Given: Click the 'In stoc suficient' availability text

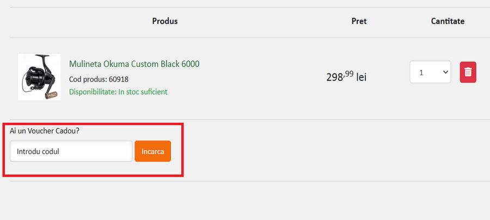Looking at the screenshot, I should pyautogui.click(x=143, y=92).
